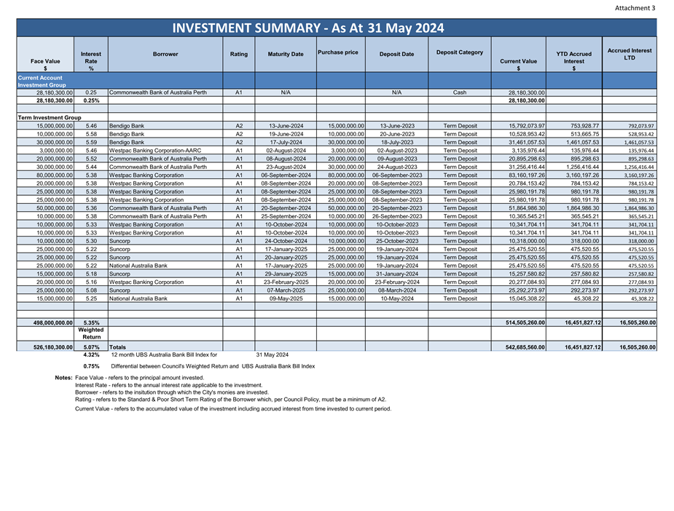Select interest rate 5.52 cell
The width and height of the screenshot is (674, 511).
(91, 159)
